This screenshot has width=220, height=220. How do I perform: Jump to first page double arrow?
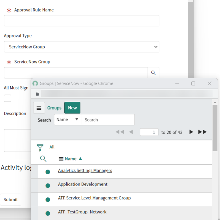point(120,132)
